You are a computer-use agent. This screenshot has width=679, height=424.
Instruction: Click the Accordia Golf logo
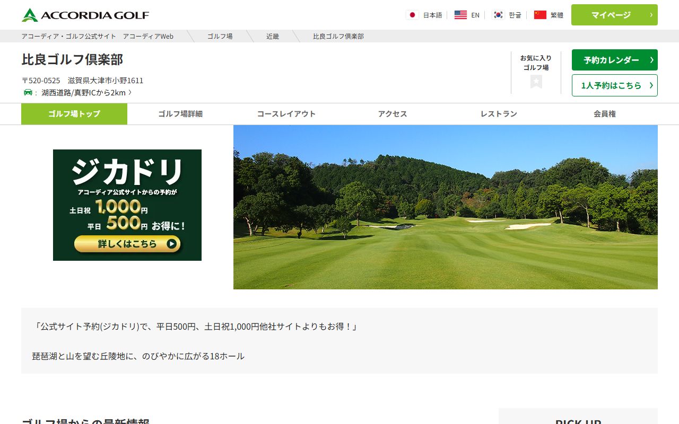pos(85,15)
